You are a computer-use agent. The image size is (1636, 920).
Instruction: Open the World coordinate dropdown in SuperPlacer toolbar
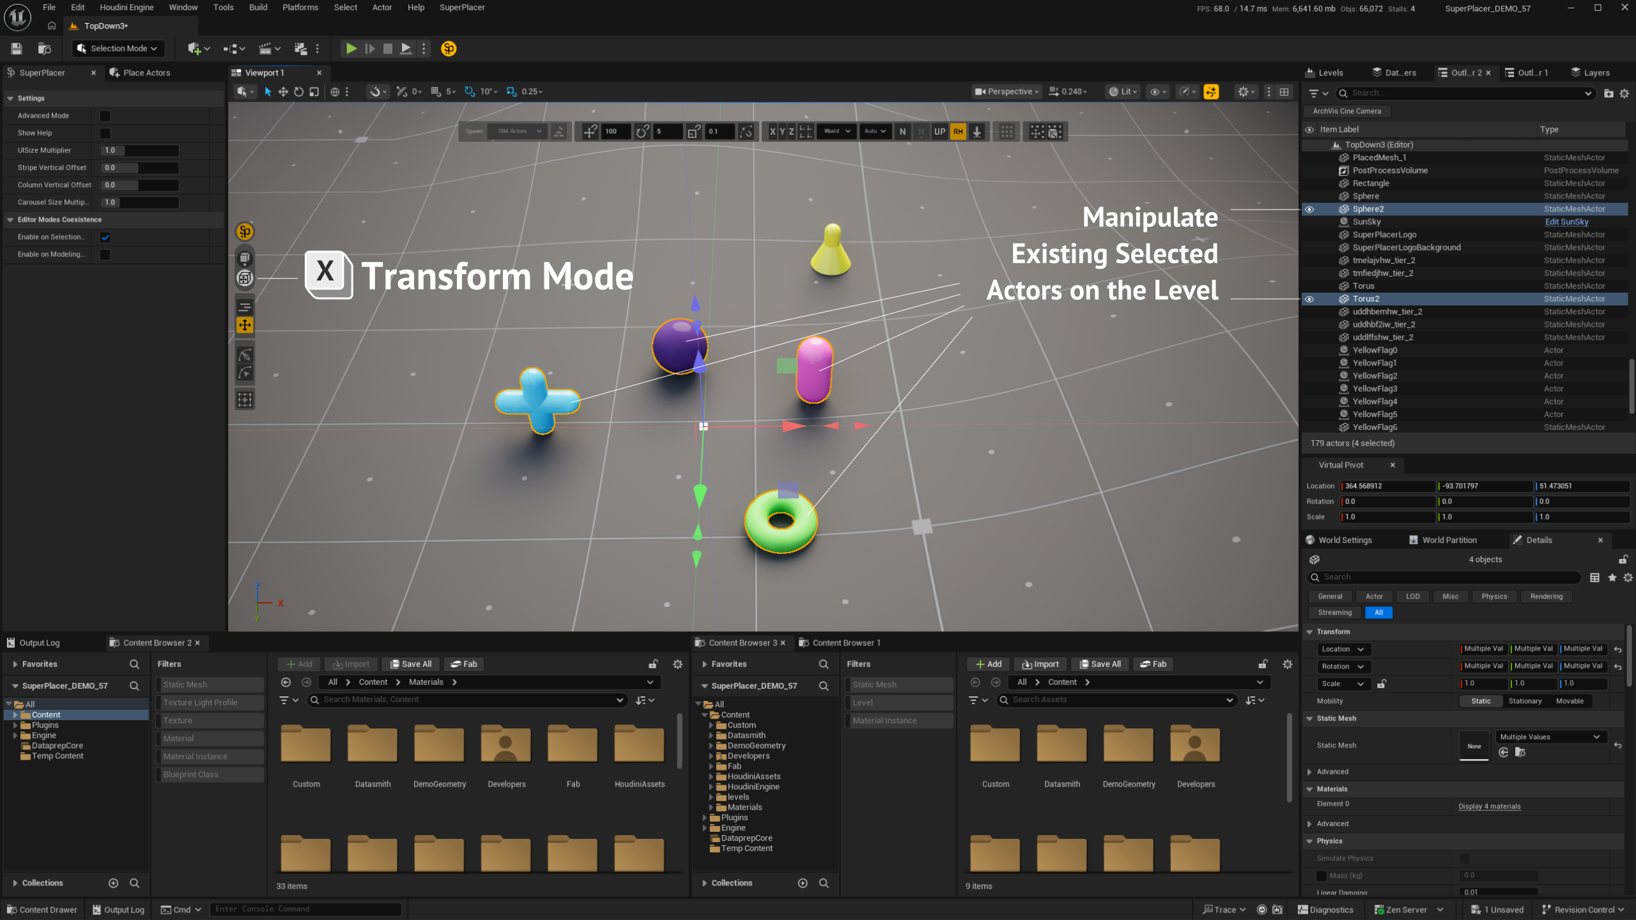pos(837,132)
